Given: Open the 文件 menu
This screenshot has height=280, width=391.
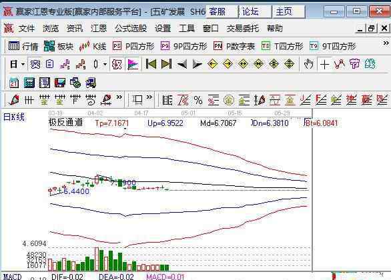Looking at the screenshot, I should click(27, 29).
